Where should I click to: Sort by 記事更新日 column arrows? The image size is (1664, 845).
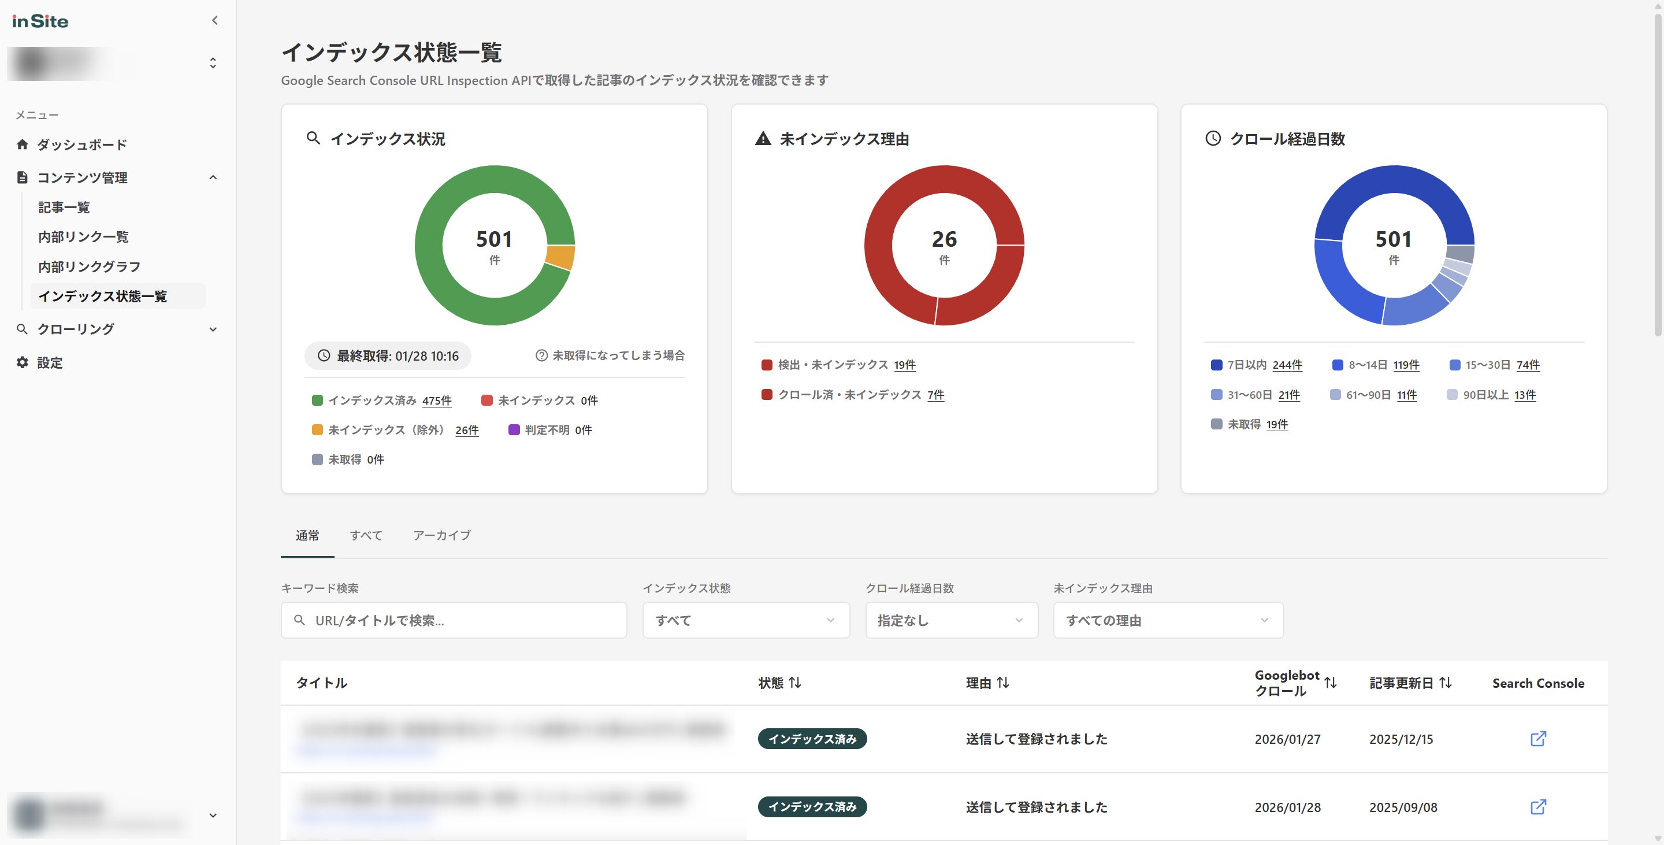tap(1446, 682)
